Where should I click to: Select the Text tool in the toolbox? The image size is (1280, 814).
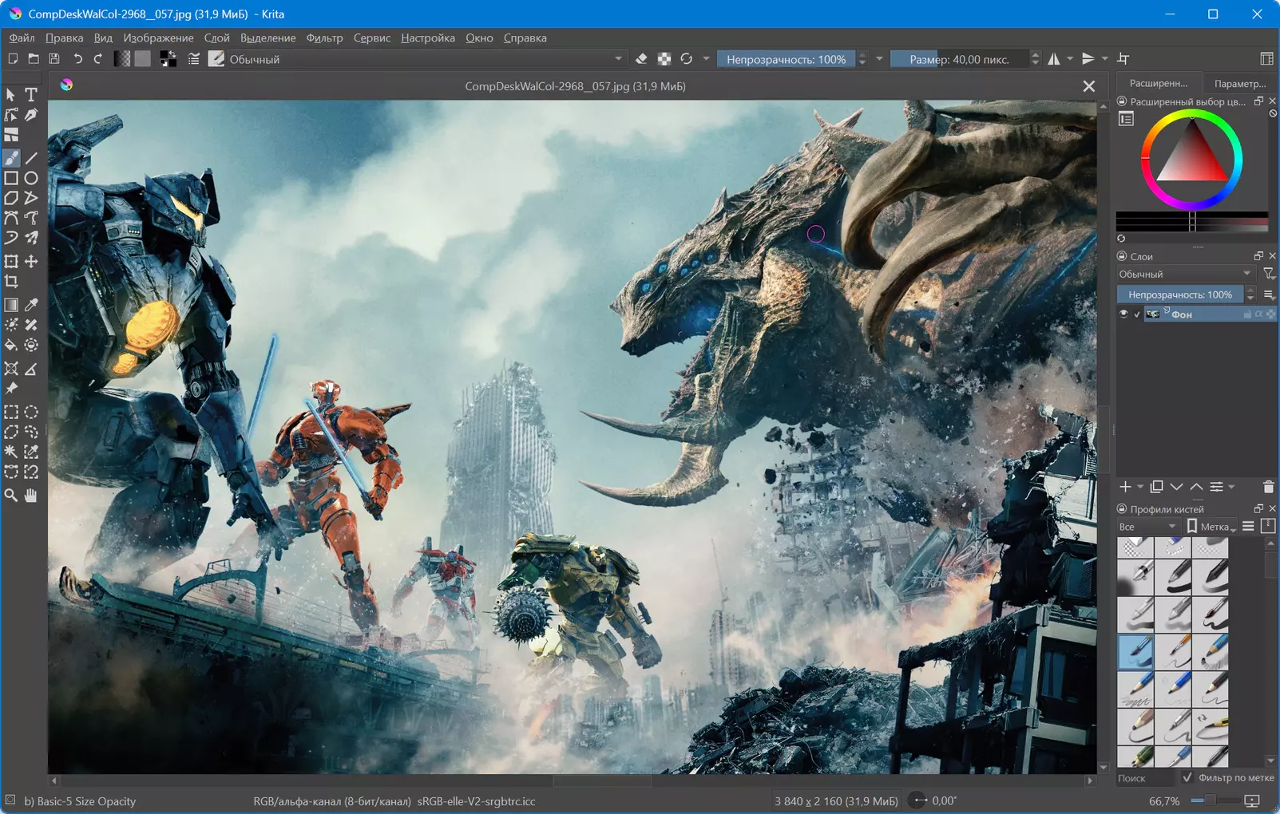tap(31, 95)
